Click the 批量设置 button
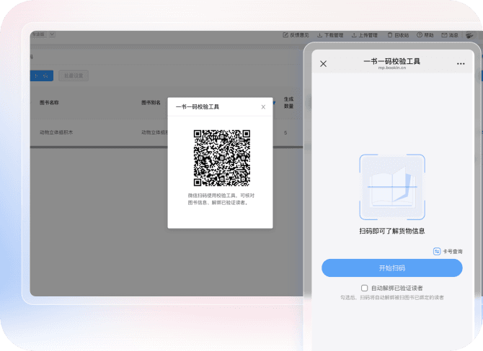Image resolution: width=483 pixels, height=351 pixels. (x=74, y=76)
